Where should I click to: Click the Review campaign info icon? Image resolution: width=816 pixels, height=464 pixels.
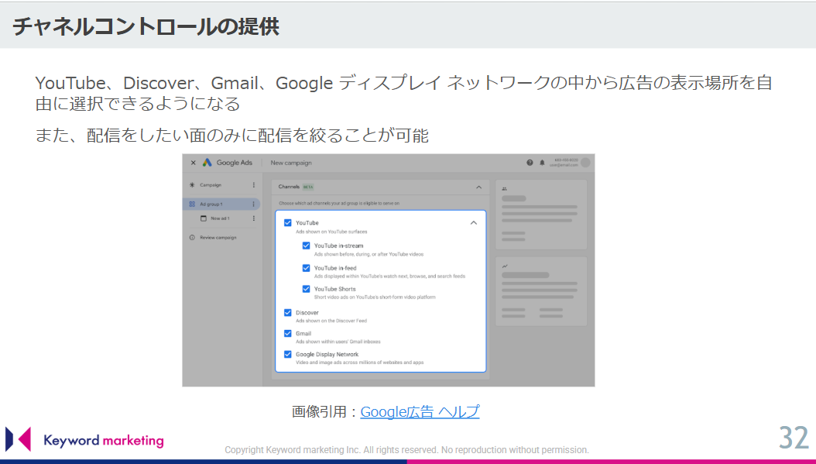192,238
